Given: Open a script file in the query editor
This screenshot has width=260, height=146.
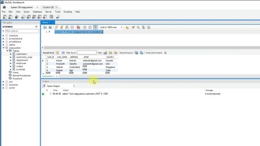Looking at the screenshot, I should tap(45, 27).
